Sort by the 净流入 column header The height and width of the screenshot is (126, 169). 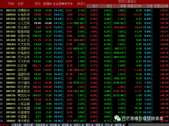click(x=82, y=4)
